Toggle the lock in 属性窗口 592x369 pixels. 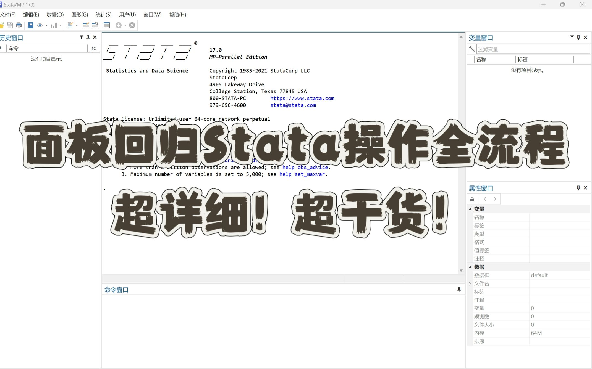tap(472, 199)
